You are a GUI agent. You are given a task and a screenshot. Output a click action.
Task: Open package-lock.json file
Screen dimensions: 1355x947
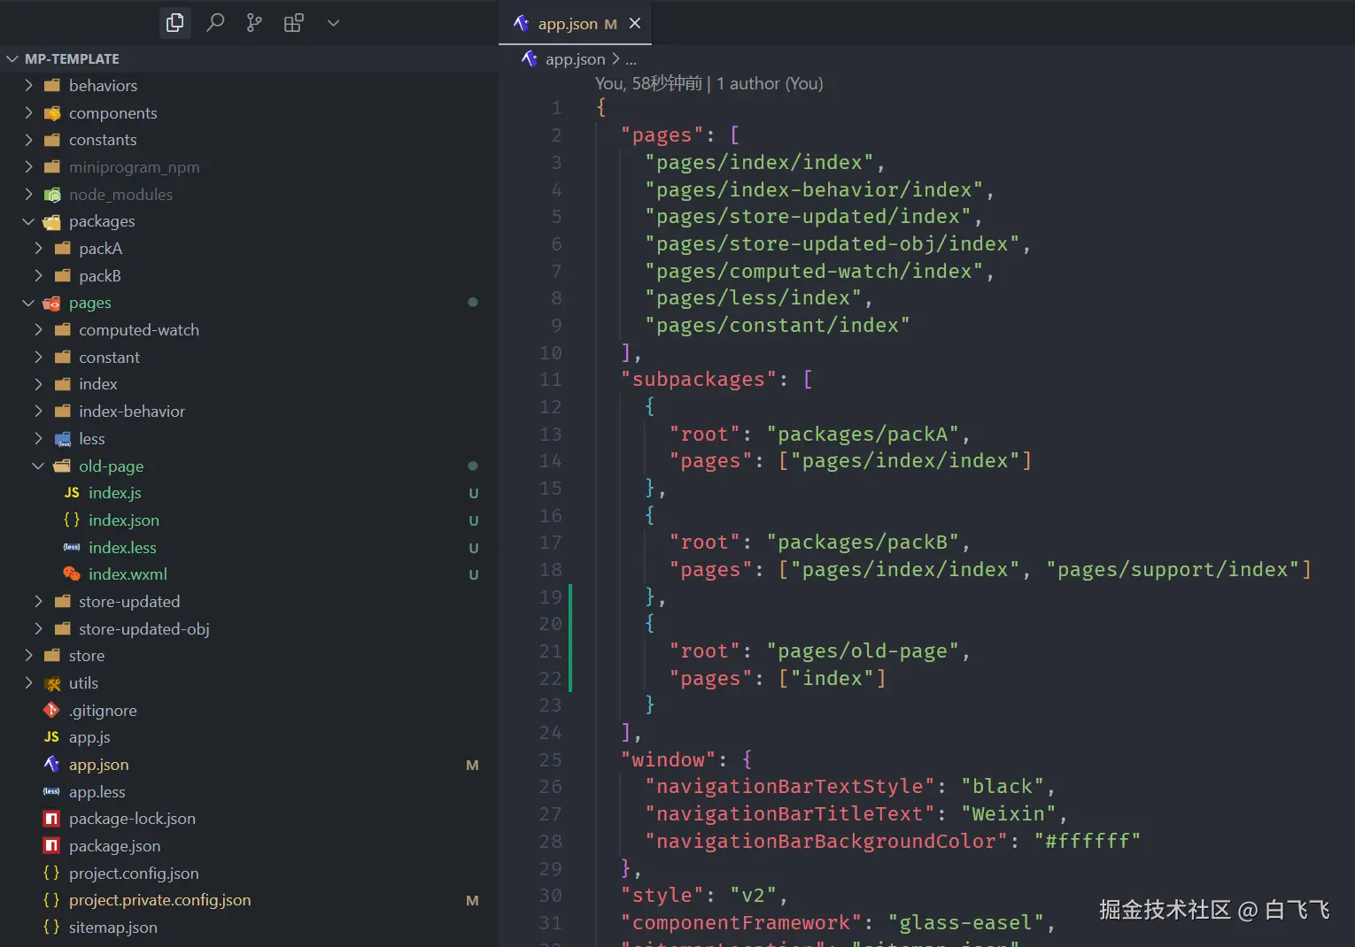click(x=132, y=819)
